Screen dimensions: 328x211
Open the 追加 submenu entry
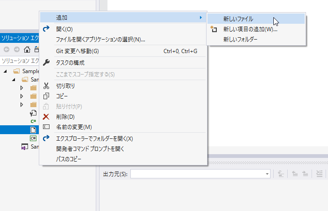[123, 18]
